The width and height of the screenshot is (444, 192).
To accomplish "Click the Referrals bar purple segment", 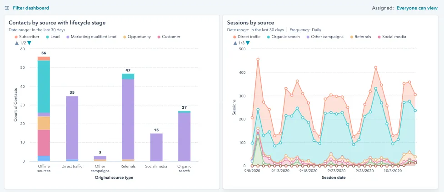I will pos(128,119).
